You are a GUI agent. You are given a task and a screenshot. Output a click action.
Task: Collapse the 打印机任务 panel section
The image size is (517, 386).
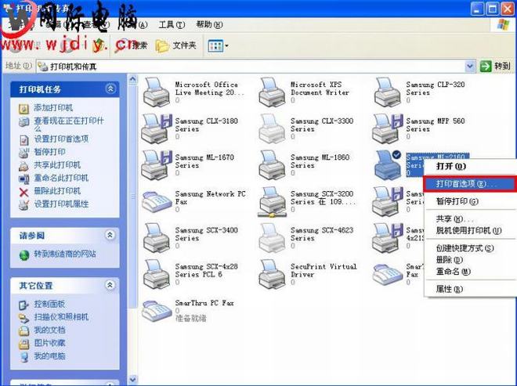pos(110,89)
